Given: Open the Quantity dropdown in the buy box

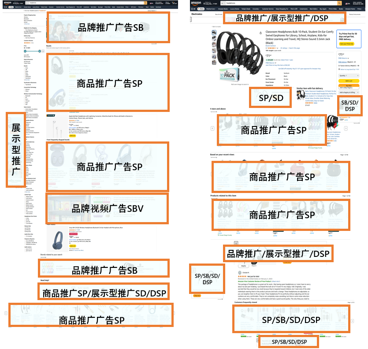Looking at the screenshot, I should coord(349,75).
